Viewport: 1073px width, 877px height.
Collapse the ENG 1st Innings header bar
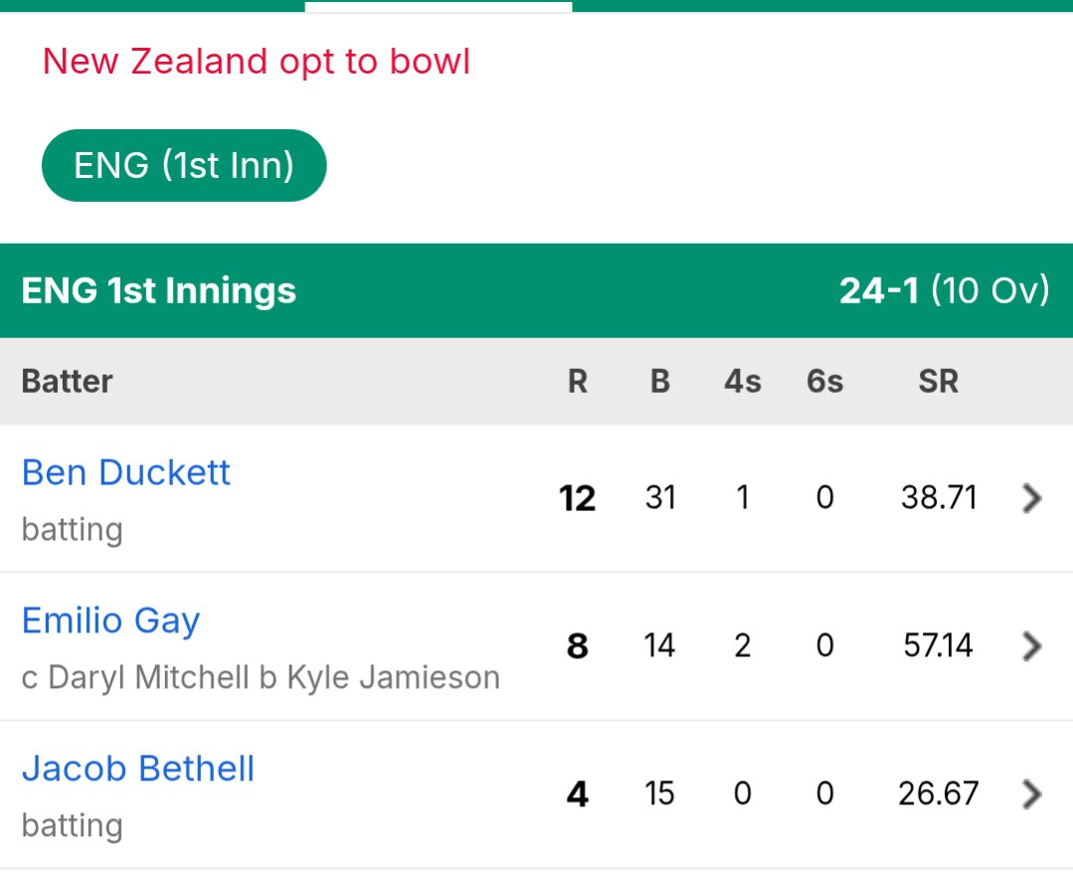(x=537, y=290)
